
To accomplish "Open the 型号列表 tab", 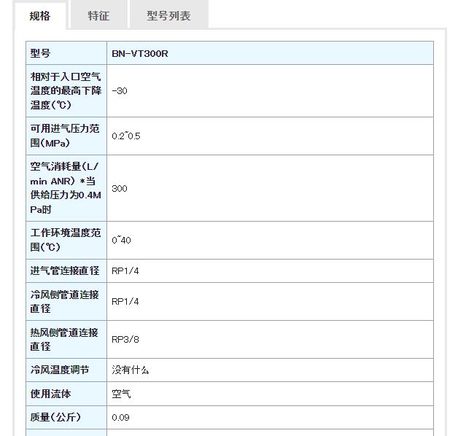I will (x=168, y=16).
